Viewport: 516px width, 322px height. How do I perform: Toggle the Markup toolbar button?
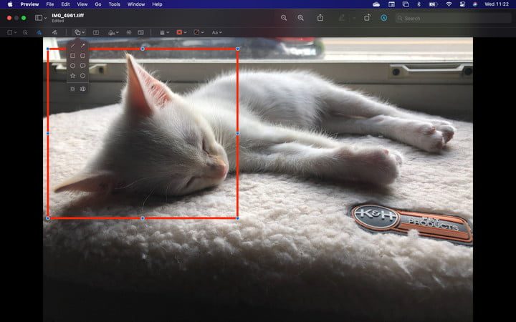tap(383, 18)
